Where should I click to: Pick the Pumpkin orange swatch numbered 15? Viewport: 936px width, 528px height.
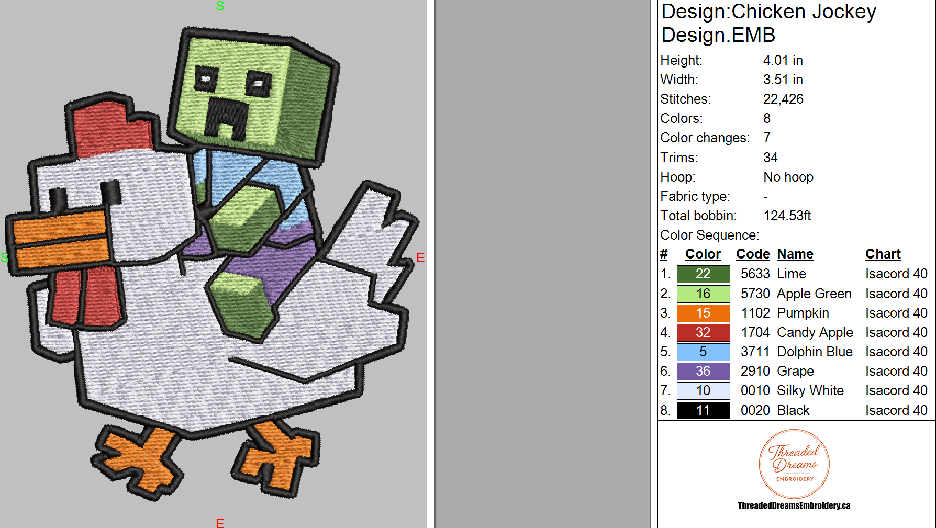(703, 313)
